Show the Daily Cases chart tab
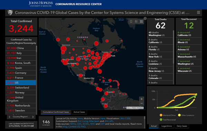Screen dimensions: 207x131 182,126
